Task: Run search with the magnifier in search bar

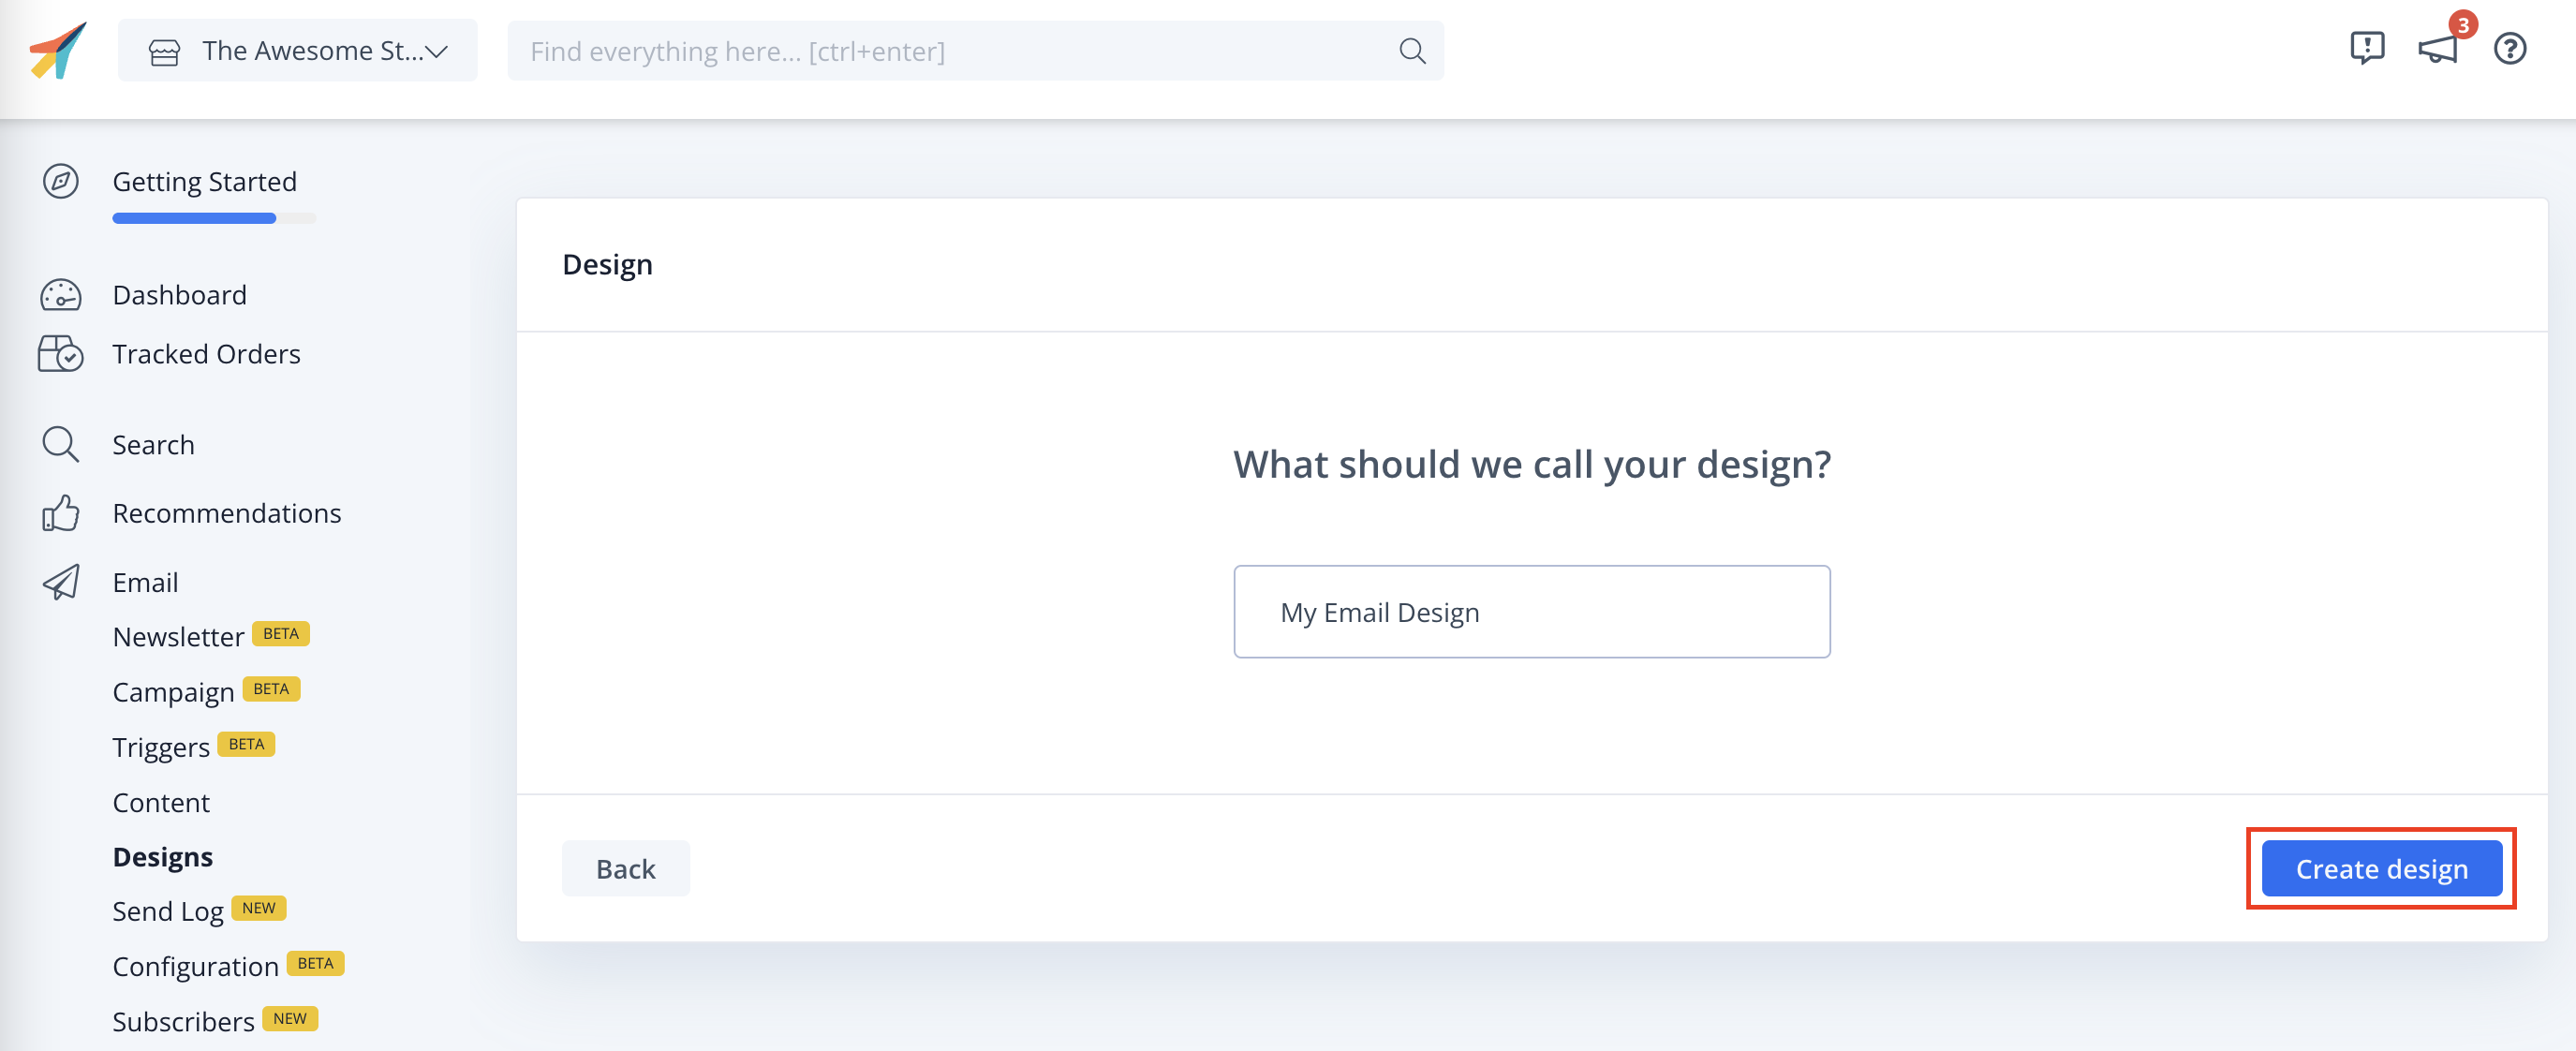Action: [x=1412, y=50]
